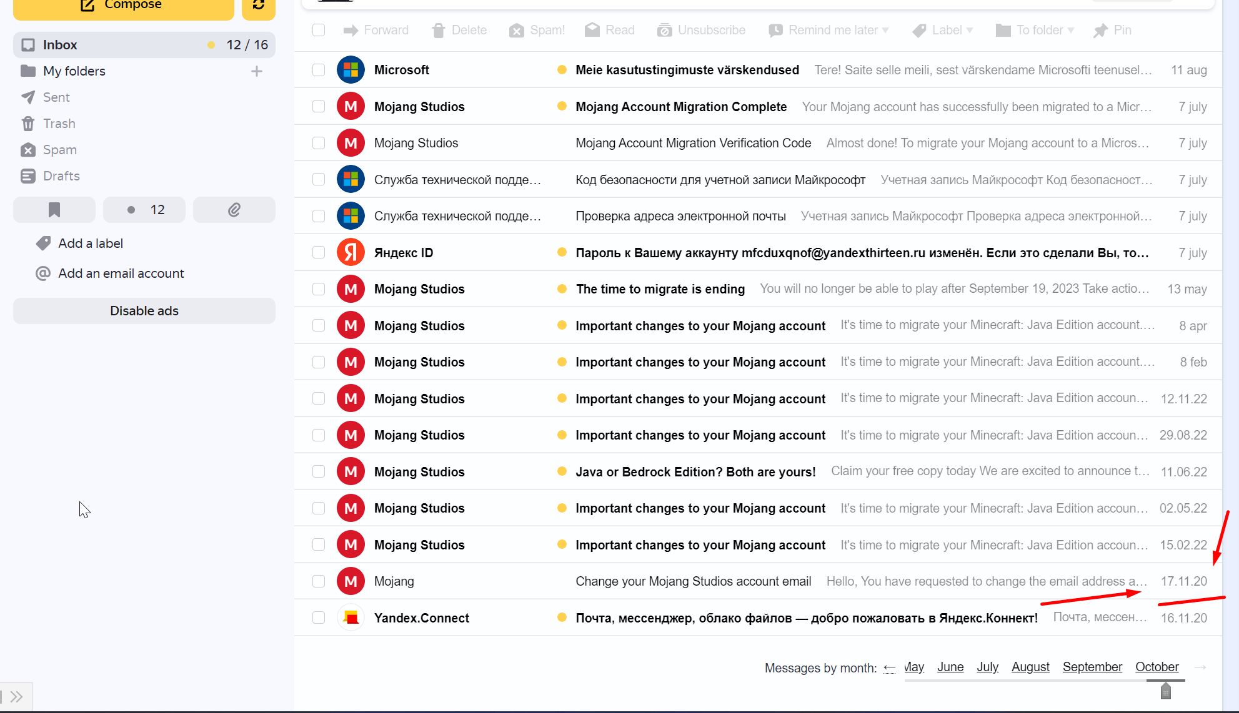Click the left arrow of months navigator
Viewport: 1239px width, 713px height.
pyautogui.click(x=890, y=668)
